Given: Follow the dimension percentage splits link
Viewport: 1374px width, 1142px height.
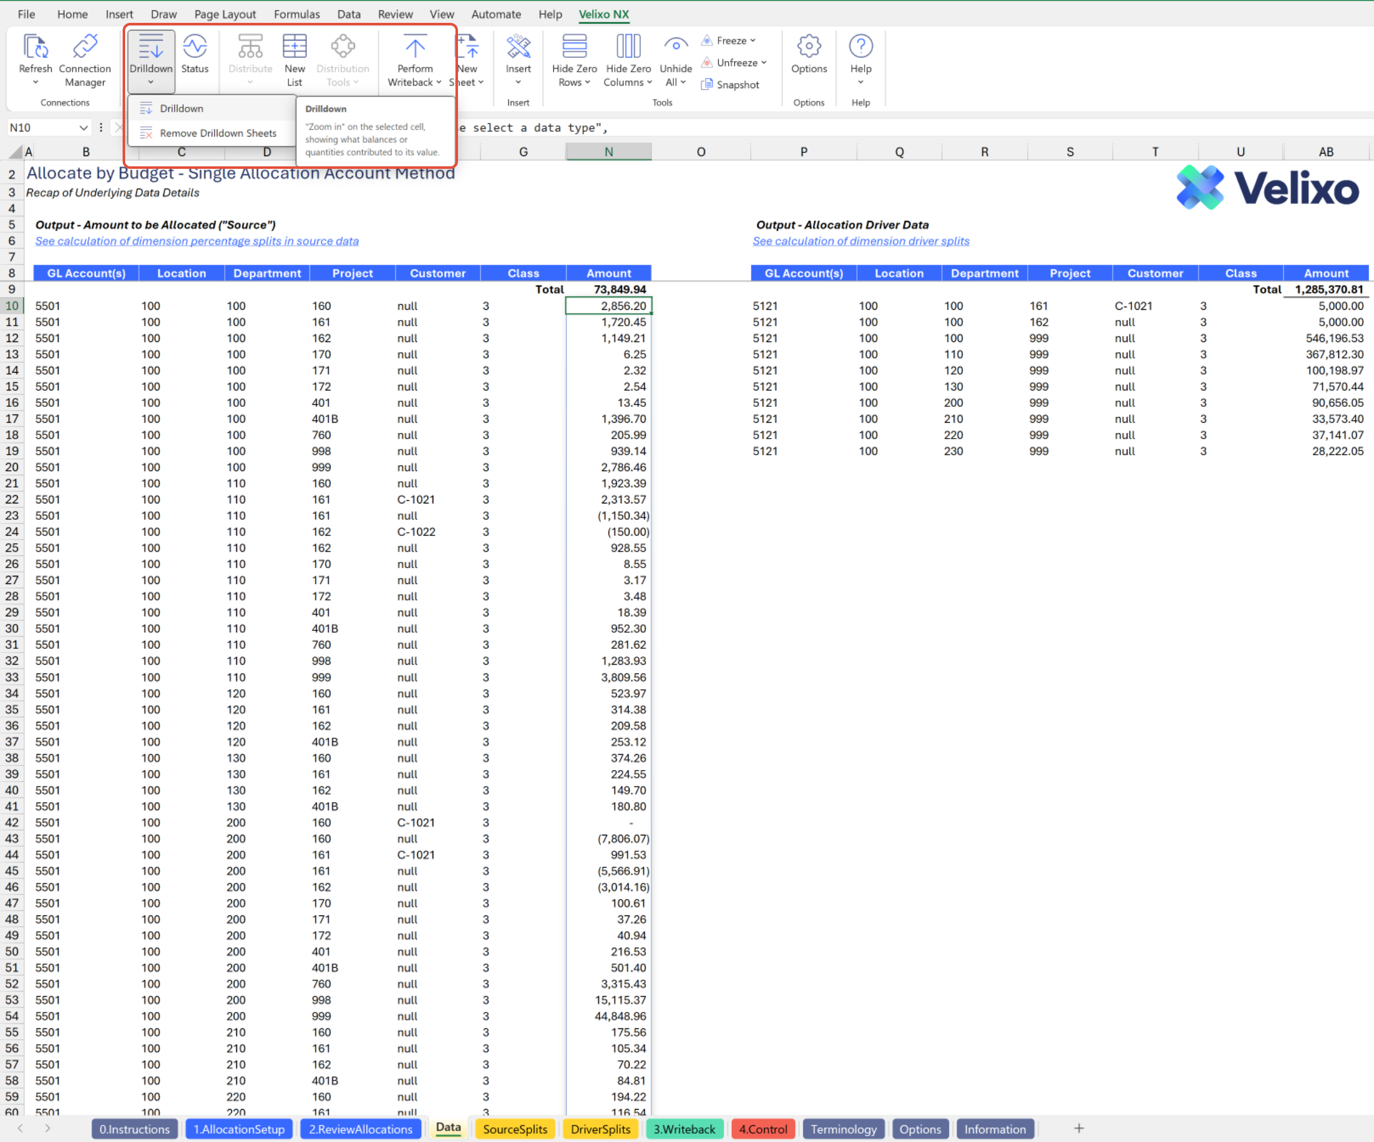Looking at the screenshot, I should 196,241.
